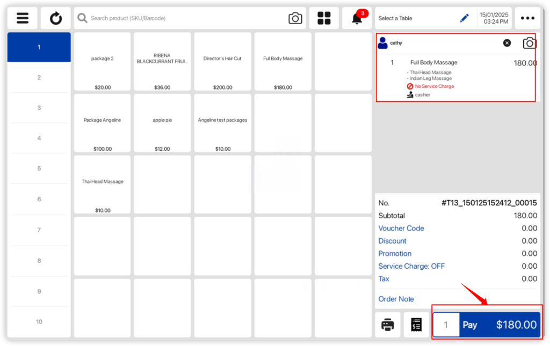Viewport: 550px width, 346px height.
Task: Open the Discount link
Action: point(392,241)
